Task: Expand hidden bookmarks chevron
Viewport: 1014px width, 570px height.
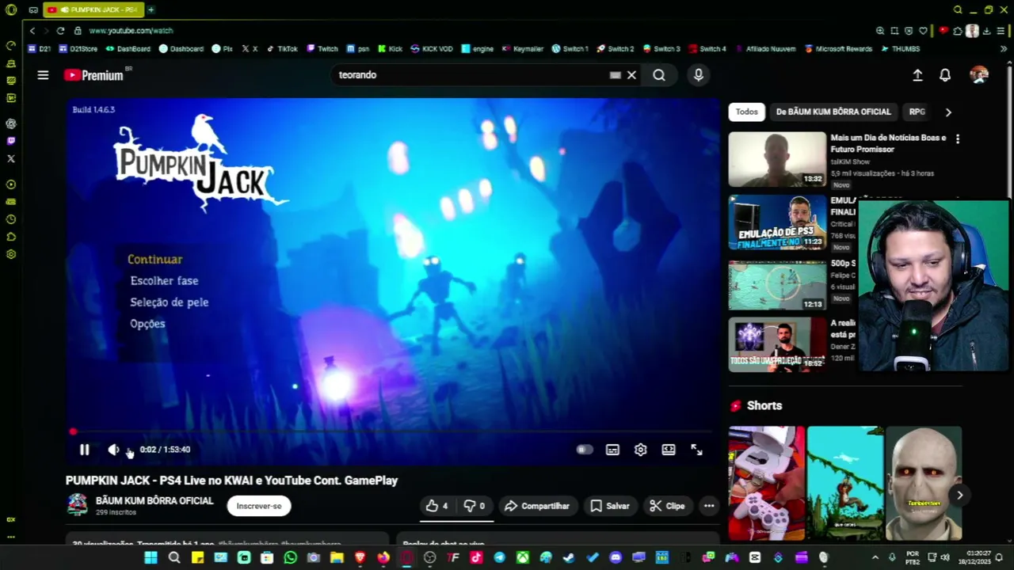Action: (x=1004, y=49)
